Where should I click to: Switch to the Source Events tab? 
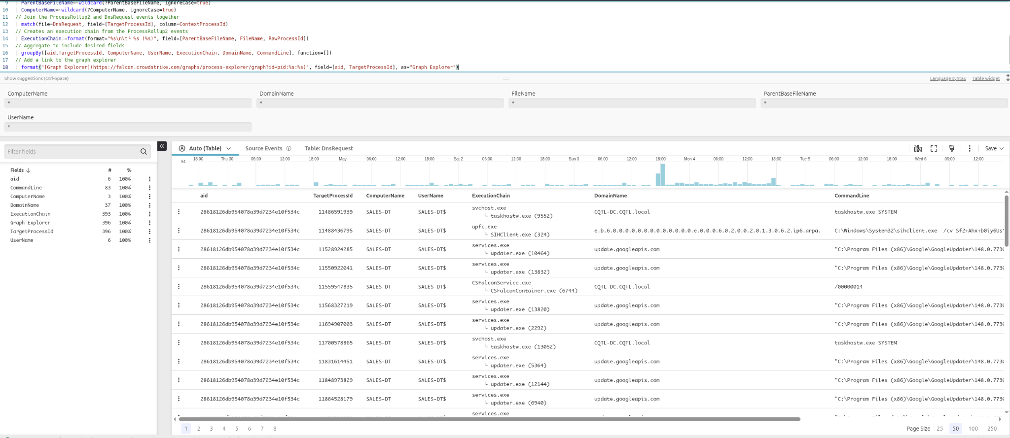point(264,148)
